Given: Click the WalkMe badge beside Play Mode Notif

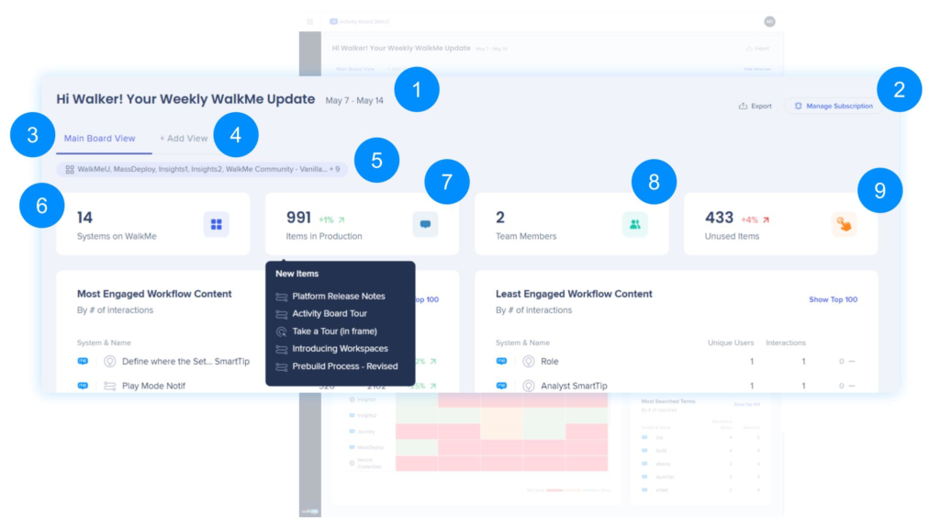Looking at the screenshot, I should (83, 386).
